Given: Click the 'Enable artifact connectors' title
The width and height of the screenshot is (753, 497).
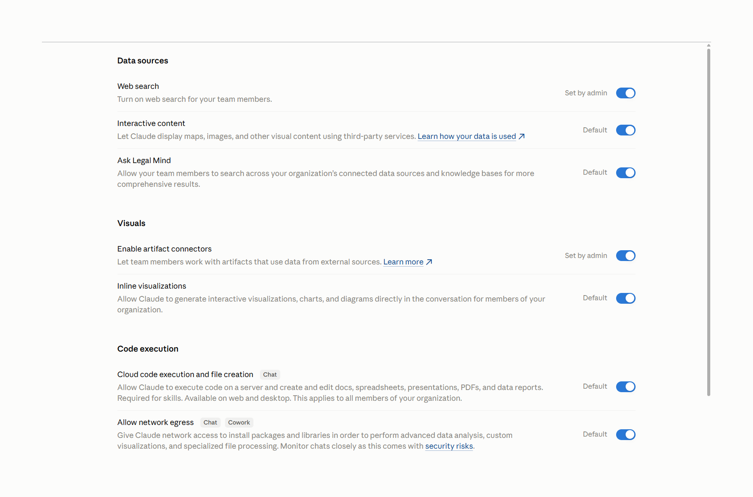Looking at the screenshot, I should point(165,249).
